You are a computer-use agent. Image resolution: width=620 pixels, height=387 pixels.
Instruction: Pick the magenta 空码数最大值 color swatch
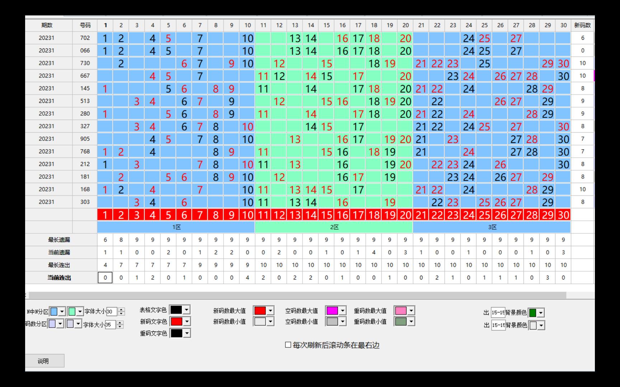(332, 311)
